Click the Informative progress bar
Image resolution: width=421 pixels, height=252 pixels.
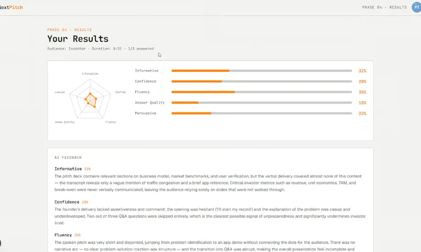coord(262,71)
